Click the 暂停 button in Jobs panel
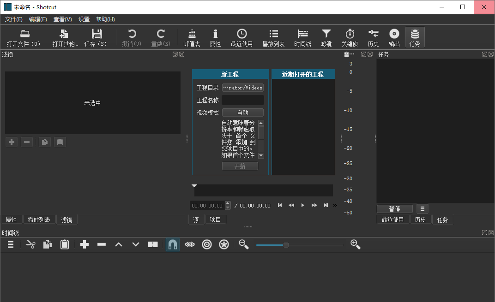 pos(394,209)
